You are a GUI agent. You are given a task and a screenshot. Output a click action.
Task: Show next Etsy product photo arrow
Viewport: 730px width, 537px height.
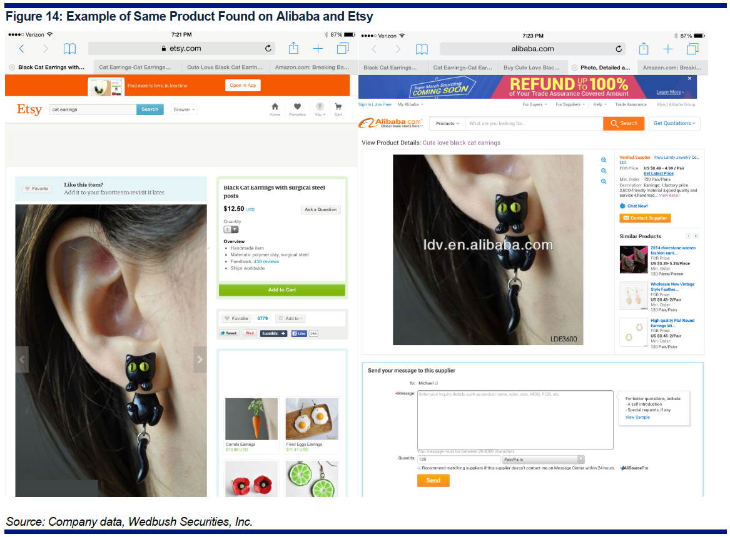200,359
